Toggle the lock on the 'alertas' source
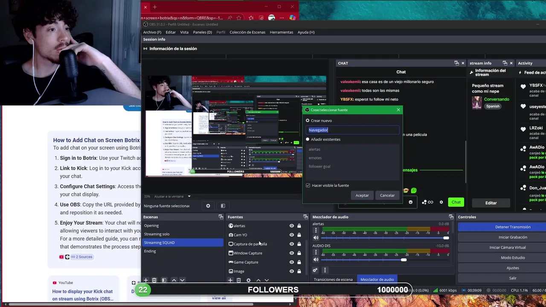This screenshot has height=307, width=546. (x=299, y=226)
